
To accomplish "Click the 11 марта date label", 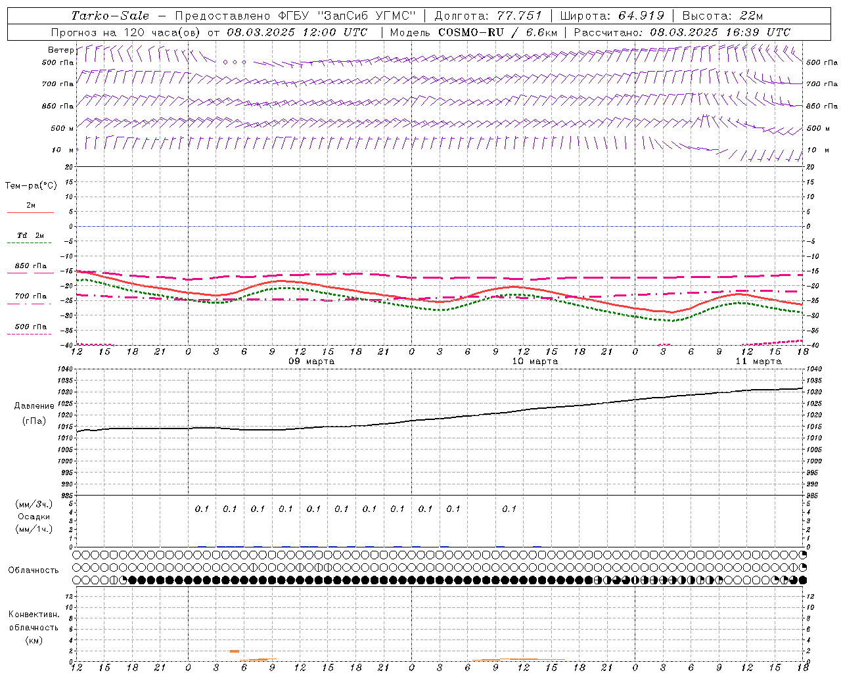I will [758, 361].
